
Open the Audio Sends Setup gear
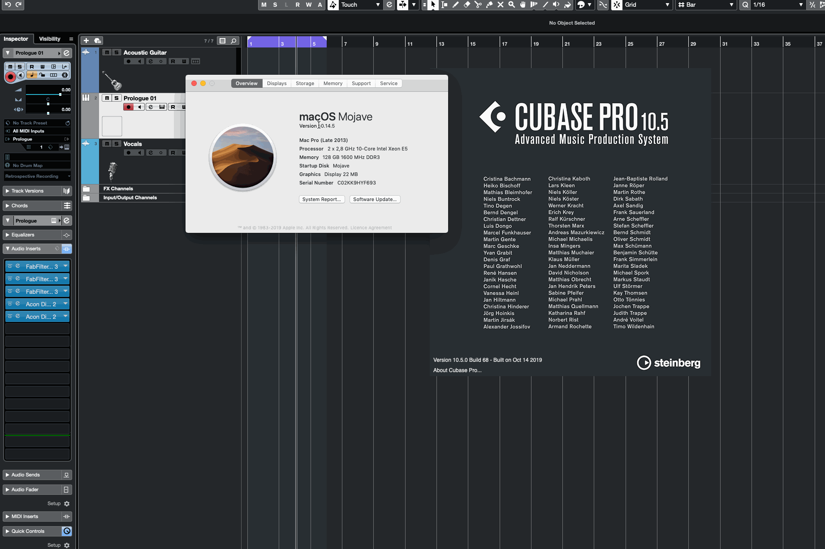pos(67,503)
